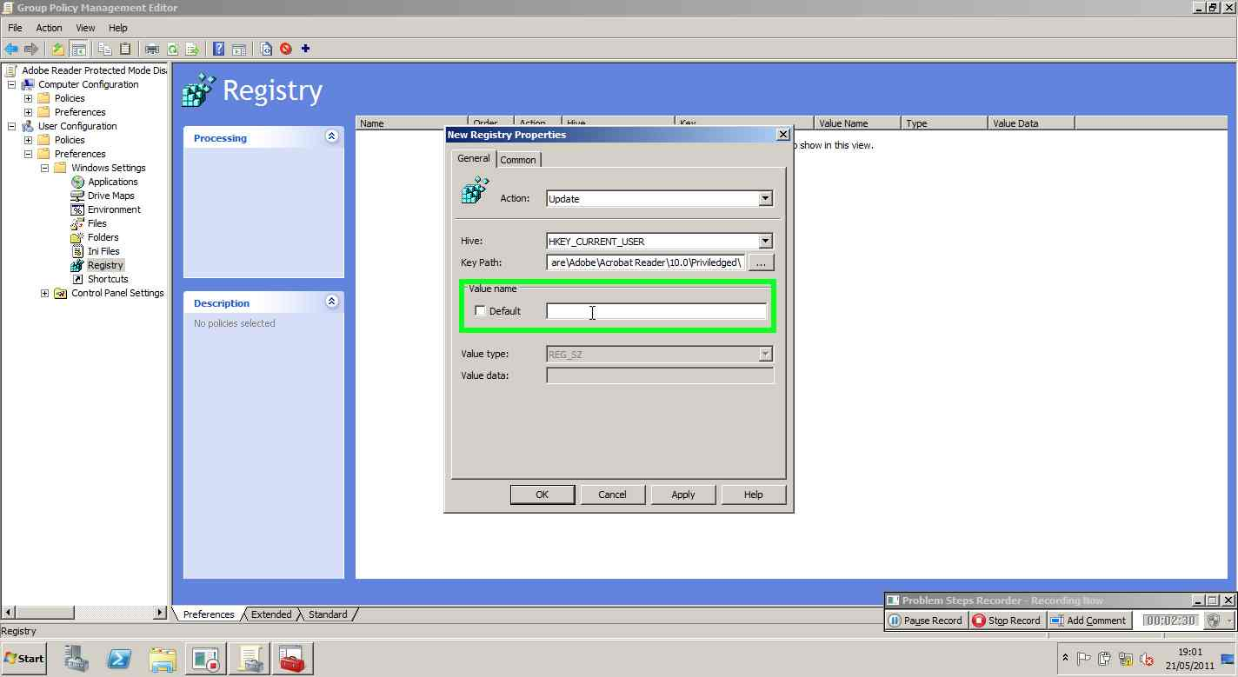Click the dialog Help button

(x=754, y=494)
